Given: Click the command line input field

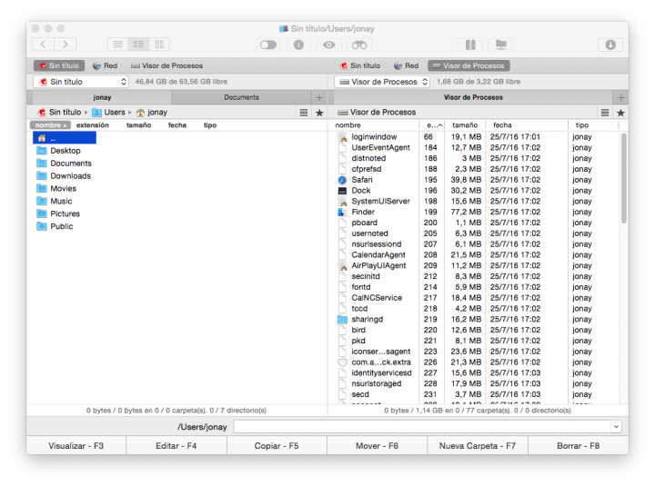Looking at the screenshot, I should (422, 426).
